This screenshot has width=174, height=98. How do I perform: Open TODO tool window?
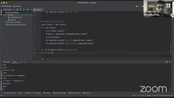pos(27,93)
